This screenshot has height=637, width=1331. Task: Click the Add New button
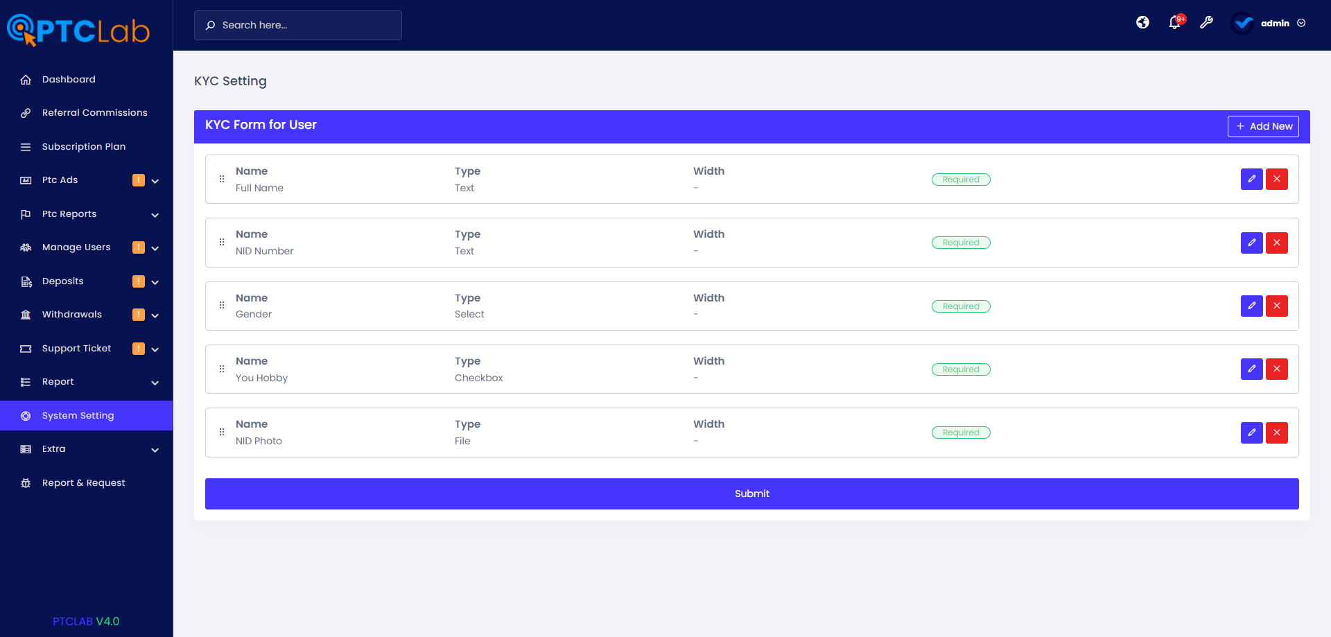click(x=1263, y=126)
